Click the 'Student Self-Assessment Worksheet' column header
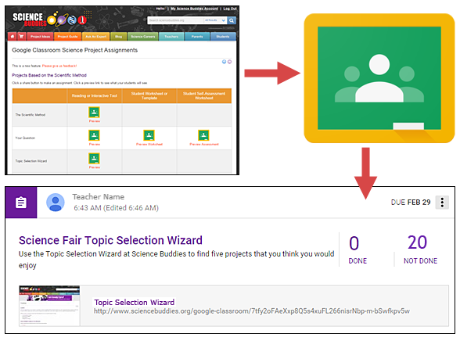 click(x=204, y=96)
